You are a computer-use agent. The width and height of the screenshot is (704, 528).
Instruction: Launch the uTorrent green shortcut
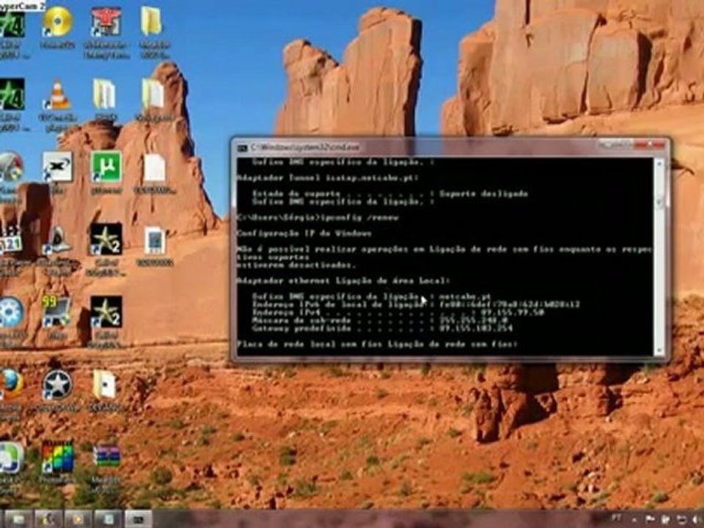(x=106, y=166)
